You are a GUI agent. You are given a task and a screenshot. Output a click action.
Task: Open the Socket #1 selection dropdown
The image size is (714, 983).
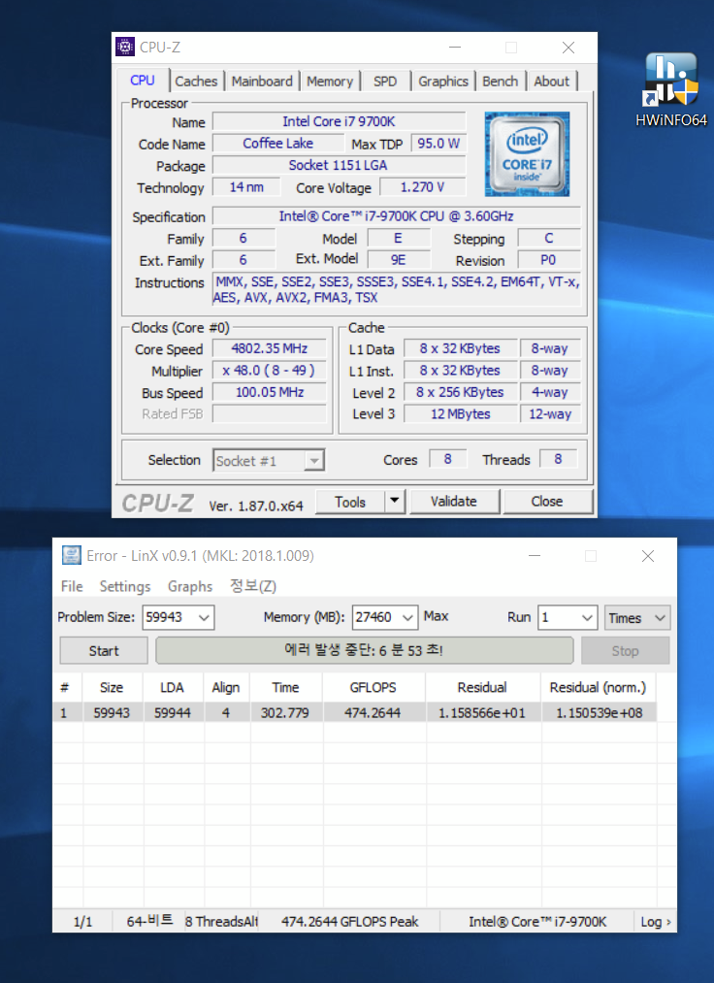(x=269, y=461)
